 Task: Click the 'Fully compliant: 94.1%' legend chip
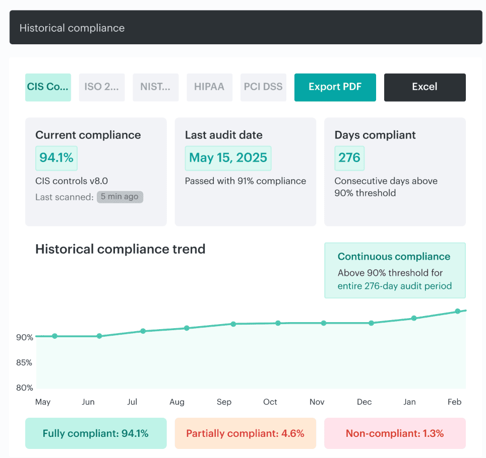pyautogui.click(x=95, y=433)
